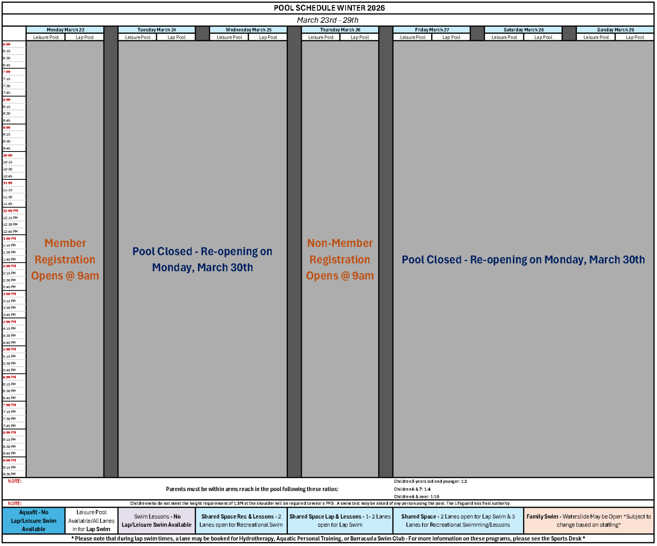Click the Pool Closed notice spanning Friday-Sunday
Image resolution: width=657 pixels, height=546 pixels.
[523, 259]
